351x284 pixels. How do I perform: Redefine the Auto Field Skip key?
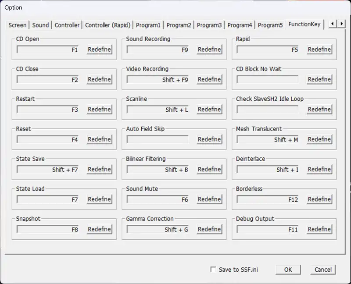pos(209,139)
